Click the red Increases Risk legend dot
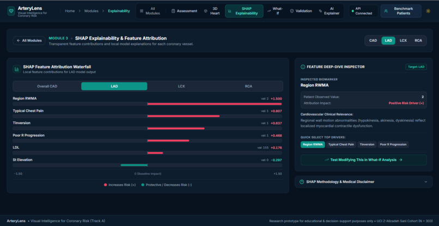439x226 pixels. (105, 185)
